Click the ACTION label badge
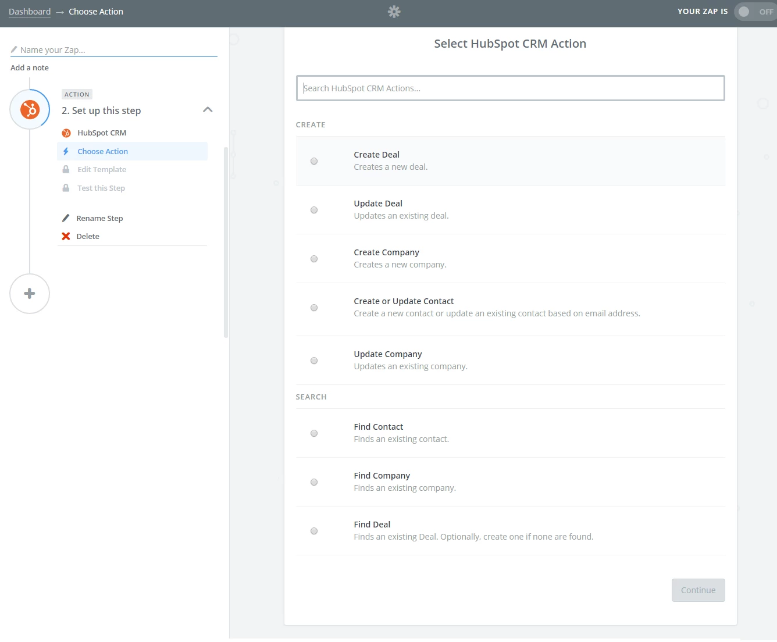 77,94
